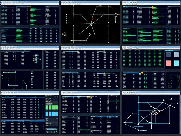
Task: Click the orange badge beside the swatch window's table header
Action: point(142,73)
